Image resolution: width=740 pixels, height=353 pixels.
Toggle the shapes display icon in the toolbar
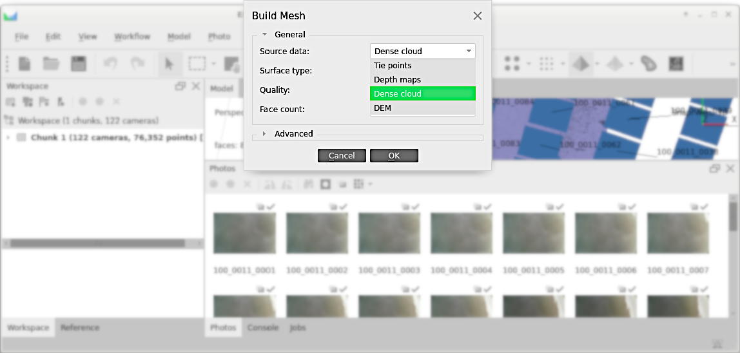pyautogui.click(x=649, y=63)
